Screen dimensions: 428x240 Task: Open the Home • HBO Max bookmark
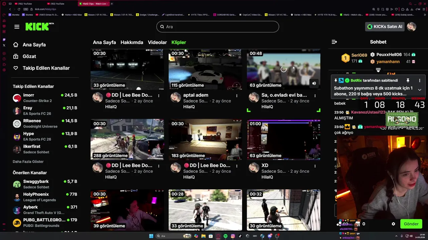tap(72, 15)
